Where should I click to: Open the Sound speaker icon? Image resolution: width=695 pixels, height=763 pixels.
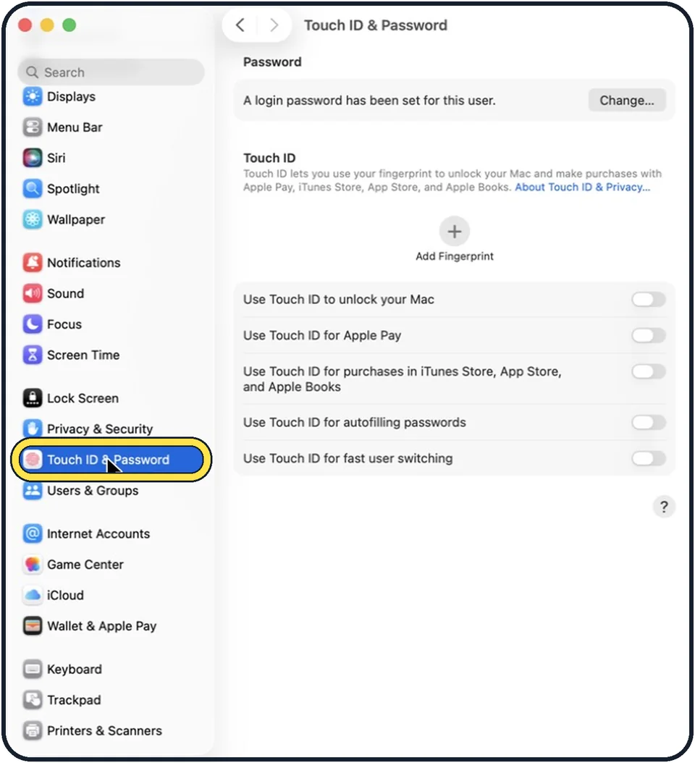click(x=33, y=293)
